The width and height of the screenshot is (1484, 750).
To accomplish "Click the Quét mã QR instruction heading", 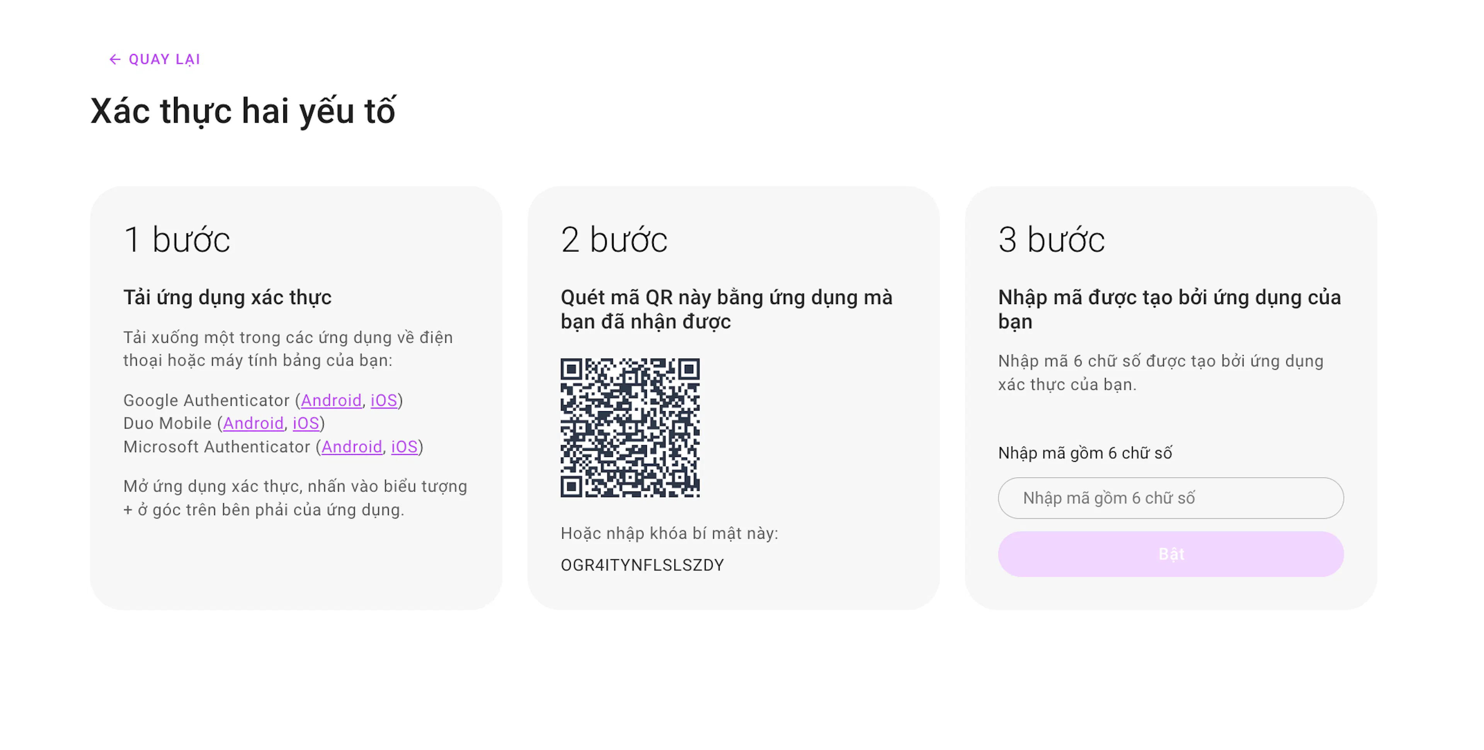I will coord(727,310).
